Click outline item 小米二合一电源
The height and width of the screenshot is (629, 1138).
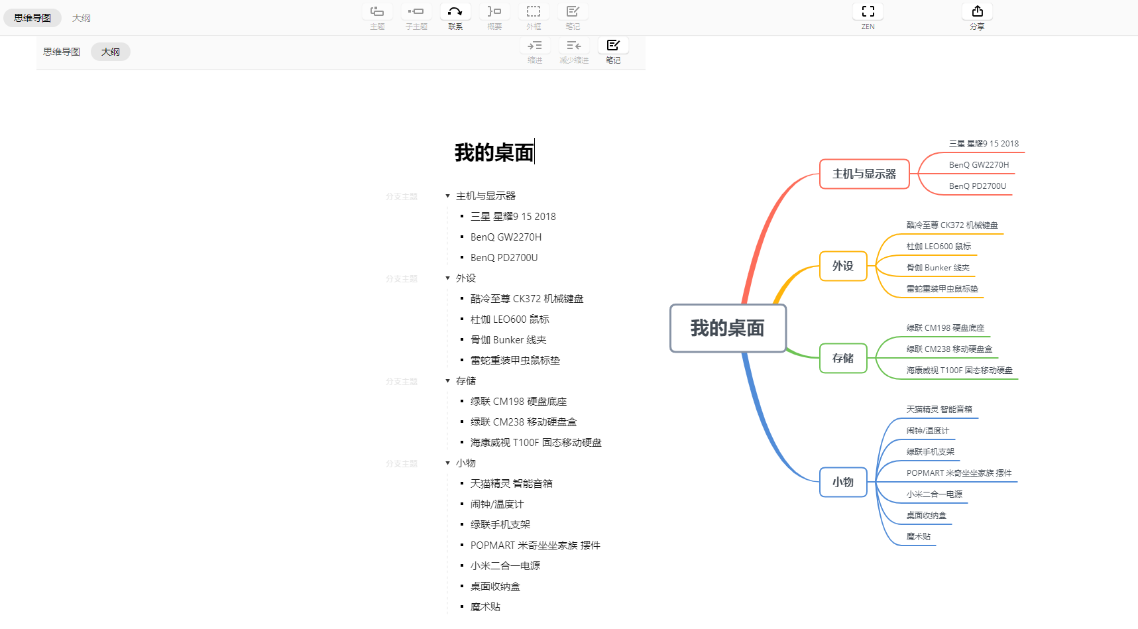click(505, 566)
